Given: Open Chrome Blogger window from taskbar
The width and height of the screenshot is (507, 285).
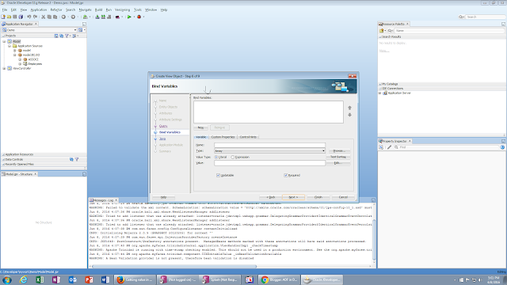Looking at the screenshot, I should pyautogui.click(x=279, y=279).
